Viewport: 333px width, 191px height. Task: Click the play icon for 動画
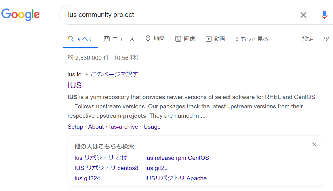(x=209, y=39)
